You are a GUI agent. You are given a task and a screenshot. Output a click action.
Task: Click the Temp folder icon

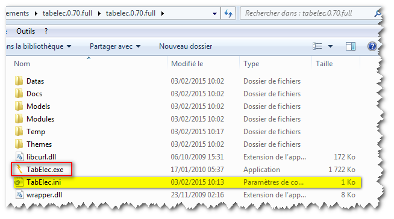coord(19,131)
